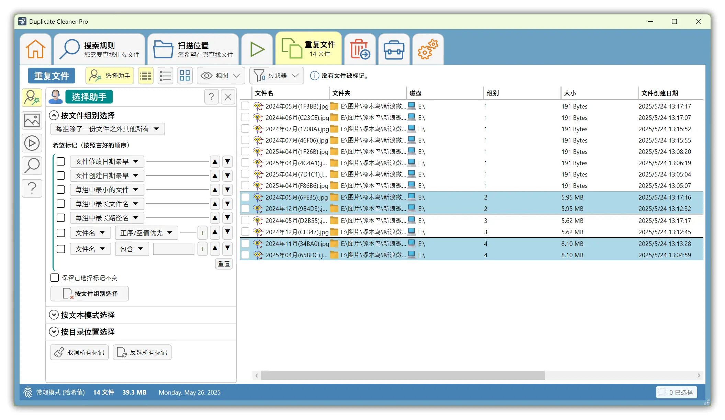Open settings gears icon tab
This screenshot has width=725, height=420.
[428, 49]
